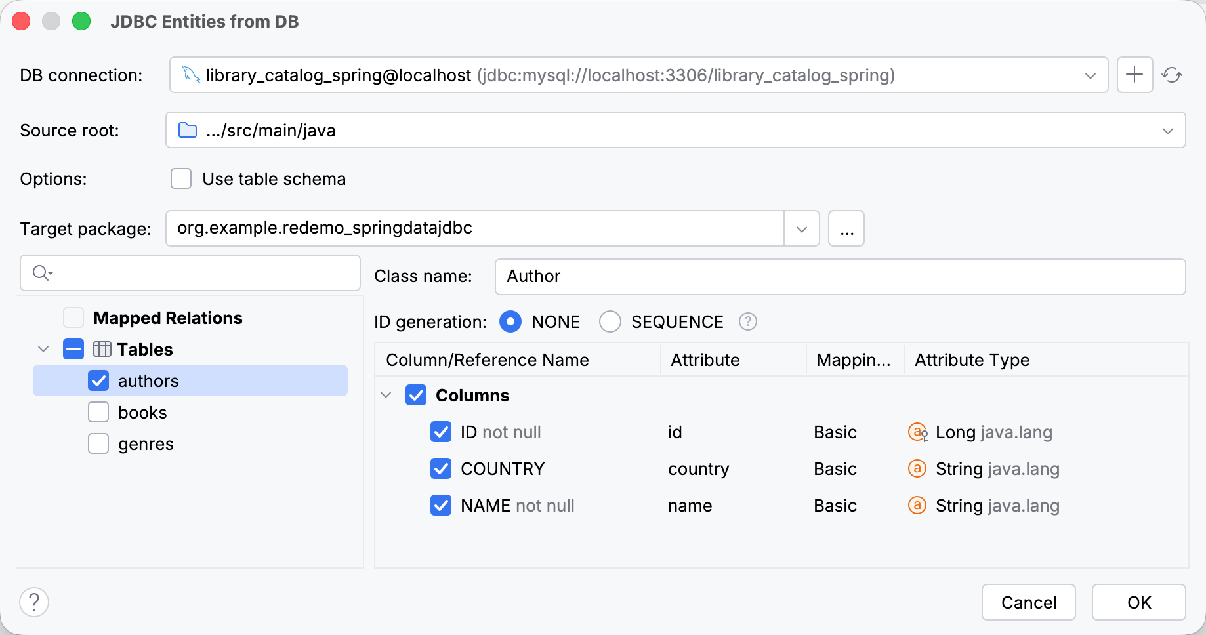1206x635 pixels.
Task: Open the Target package history dropdown arrow
Action: coord(802,228)
